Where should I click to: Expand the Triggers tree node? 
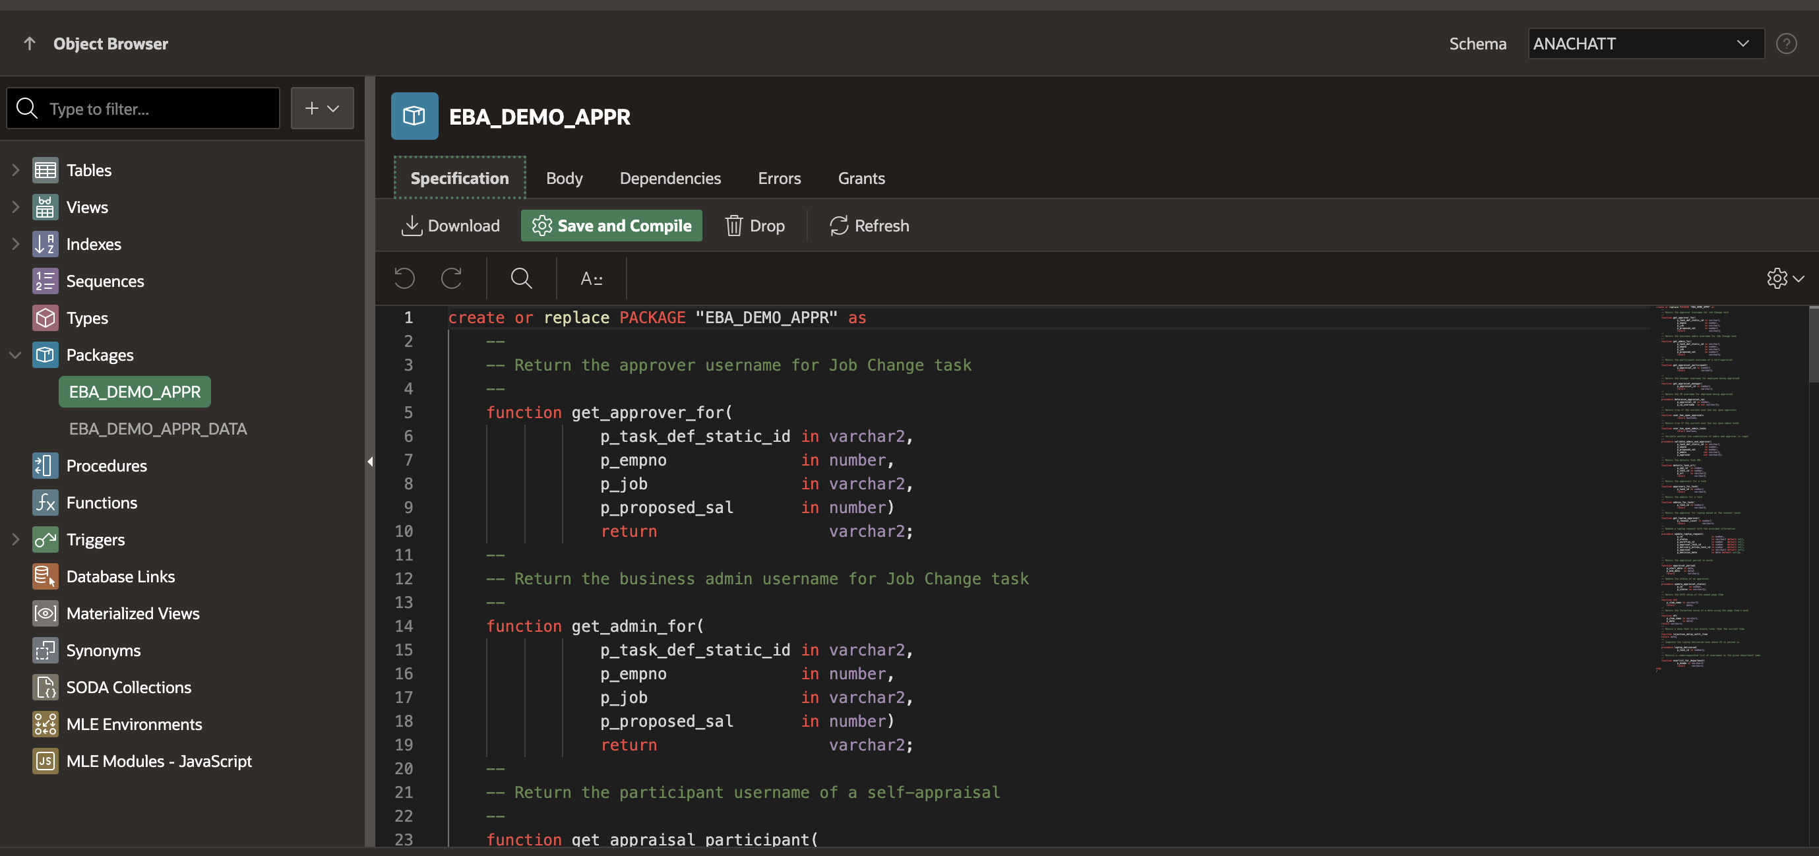point(16,539)
